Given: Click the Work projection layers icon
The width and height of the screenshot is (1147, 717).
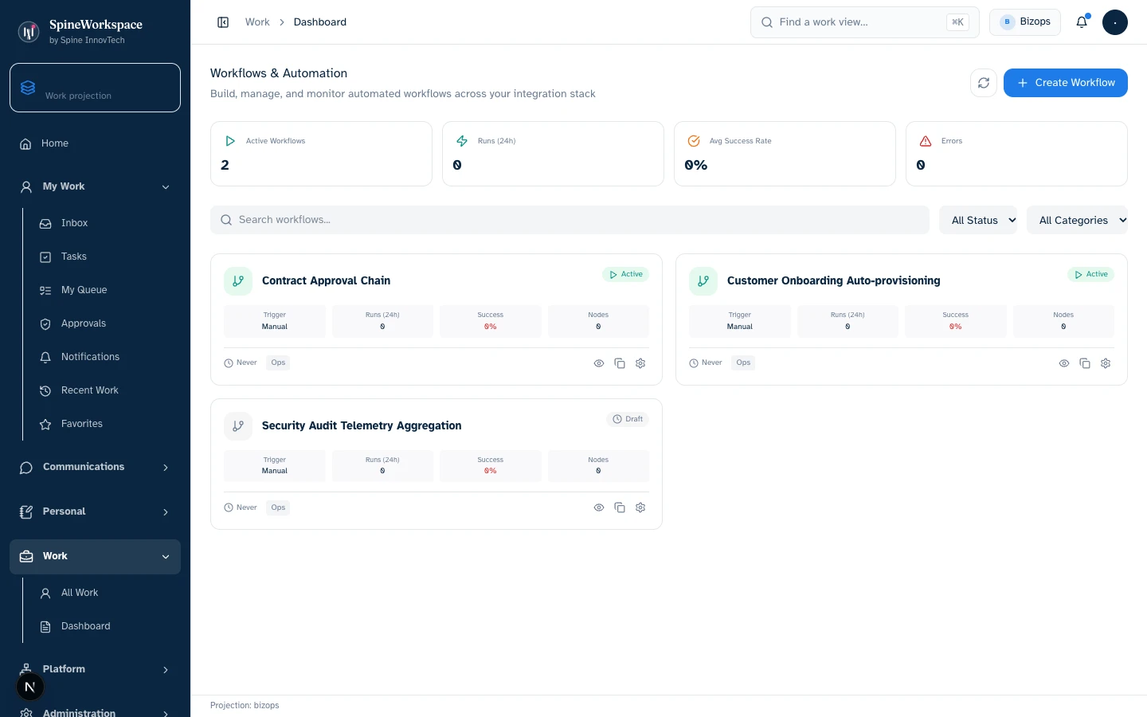Looking at the screenshot, I should point(28,88).
